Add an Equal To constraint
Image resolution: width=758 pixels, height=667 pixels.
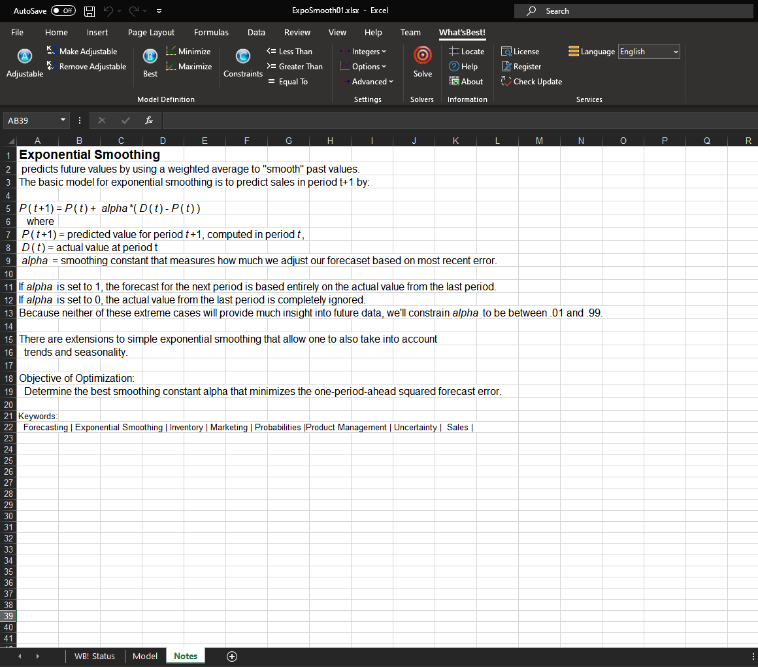287,81
